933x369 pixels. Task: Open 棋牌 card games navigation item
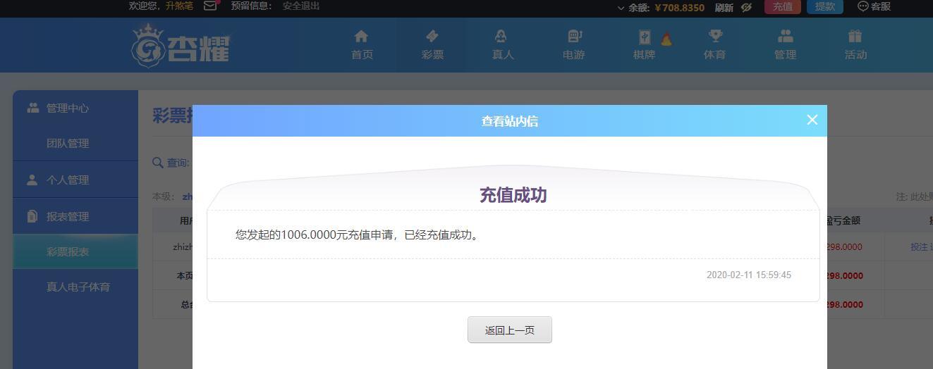pyautogui.click(x=644, y=44)
